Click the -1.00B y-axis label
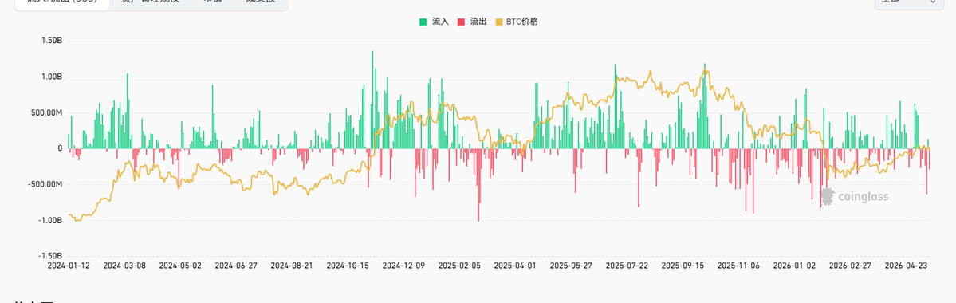 [x=51, y=220]
